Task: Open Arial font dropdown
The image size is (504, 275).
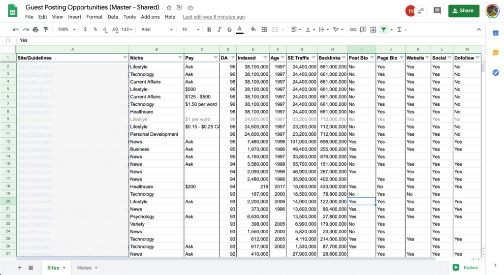Action: [x=157, y=30]
